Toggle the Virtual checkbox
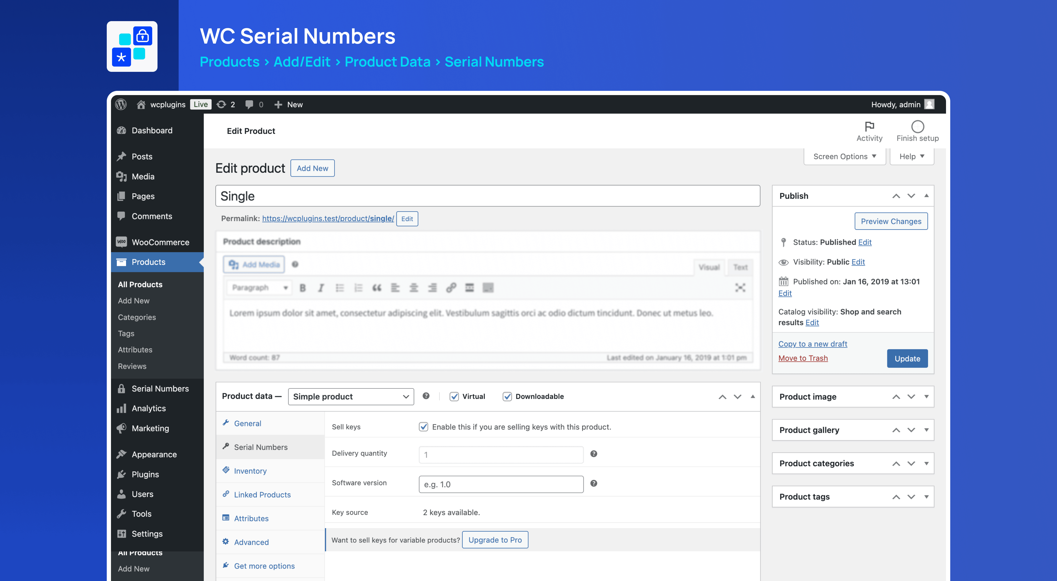This screenshot has width=1057, height=581. coord(454,396)
